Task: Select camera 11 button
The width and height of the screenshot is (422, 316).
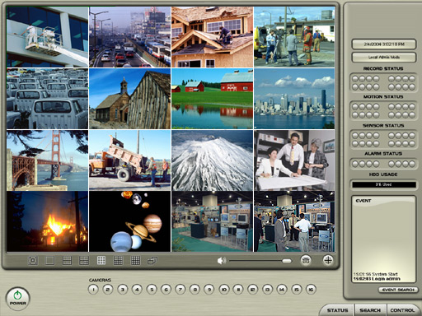Action: (x=238, y=289)
